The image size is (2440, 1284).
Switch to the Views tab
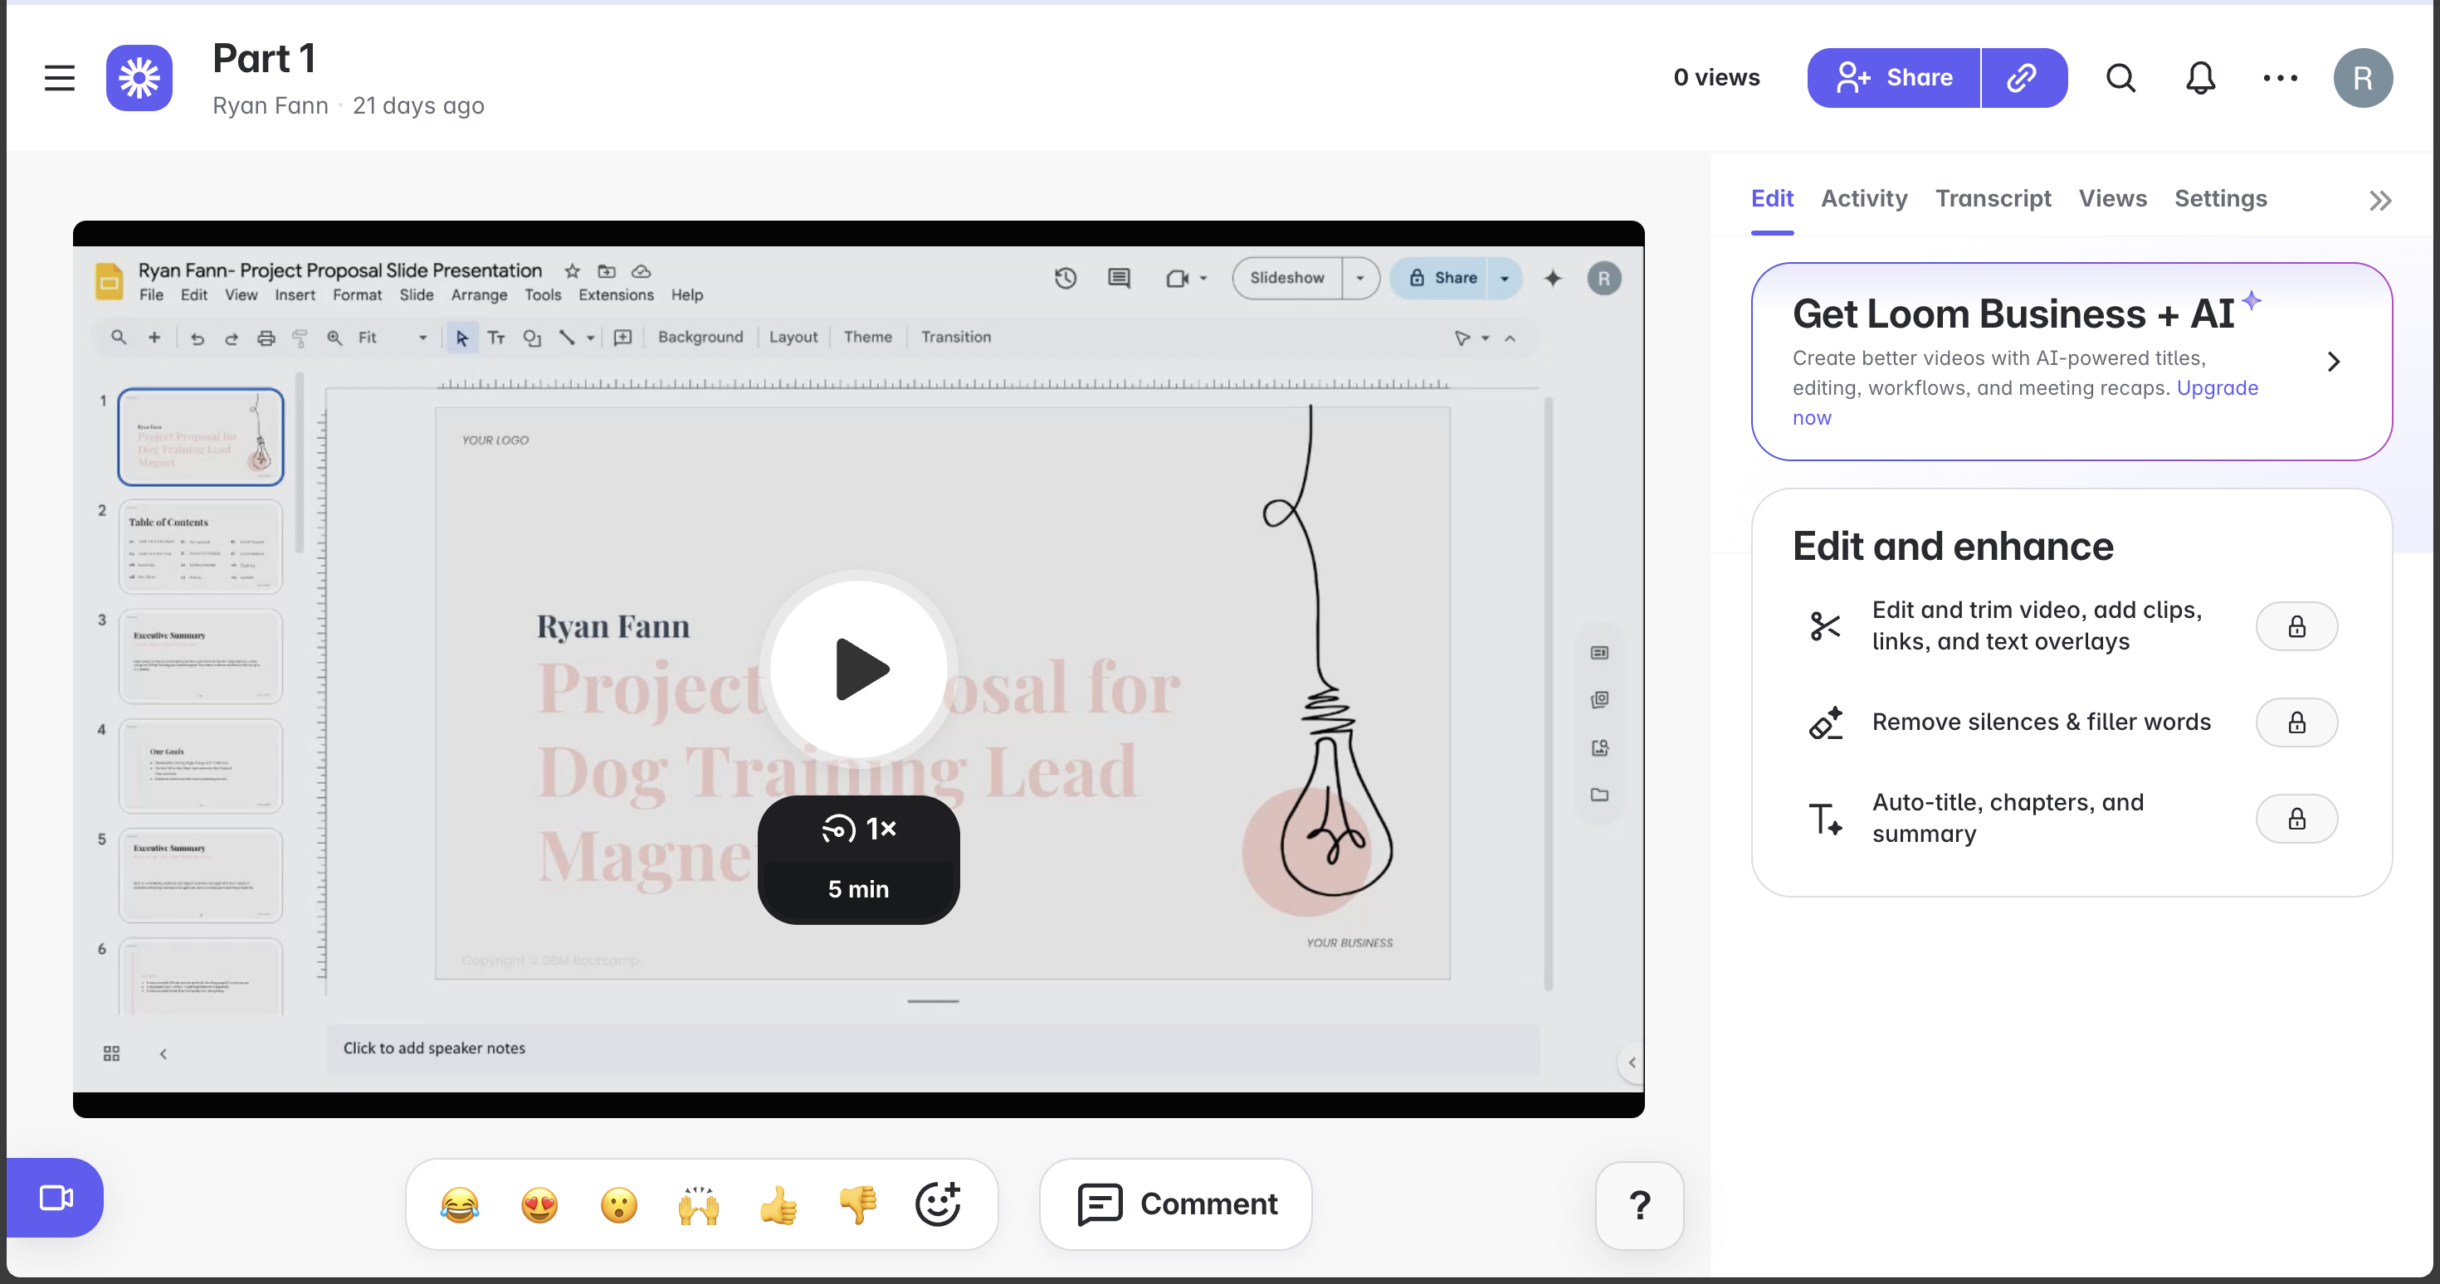pyautogui.click(x=2112, y=199)
